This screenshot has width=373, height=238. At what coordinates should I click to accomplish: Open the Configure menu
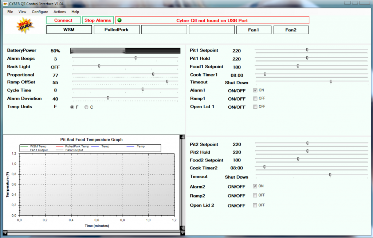point(40,12)
